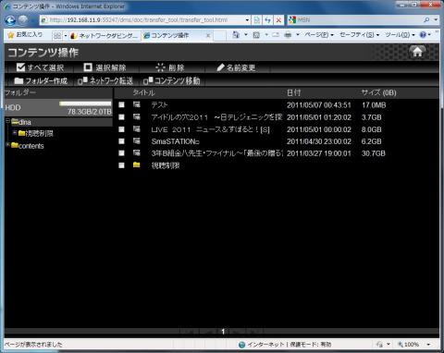This screenshot has height=353, width=444.
Task: Click the HDD capacity usage bar
Action: click(85, 103)
